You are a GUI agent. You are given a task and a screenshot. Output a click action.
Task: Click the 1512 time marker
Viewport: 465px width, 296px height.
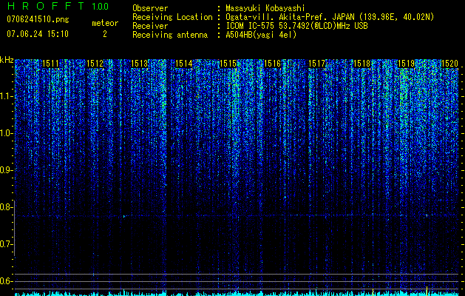pyautogui.click(x=95, y=64)
